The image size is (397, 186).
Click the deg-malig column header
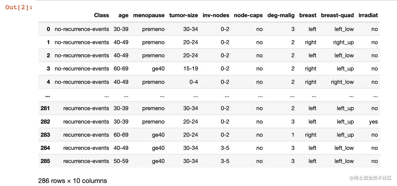point(281,15)
